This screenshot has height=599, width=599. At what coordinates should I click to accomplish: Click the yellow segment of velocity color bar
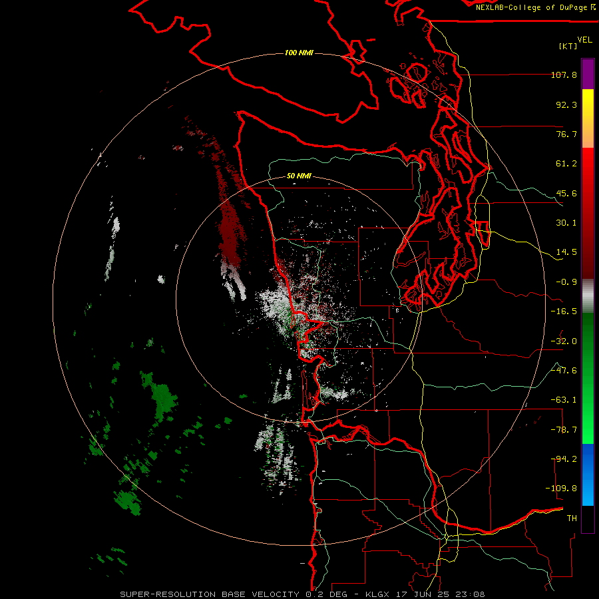click(x=588, y=118)
